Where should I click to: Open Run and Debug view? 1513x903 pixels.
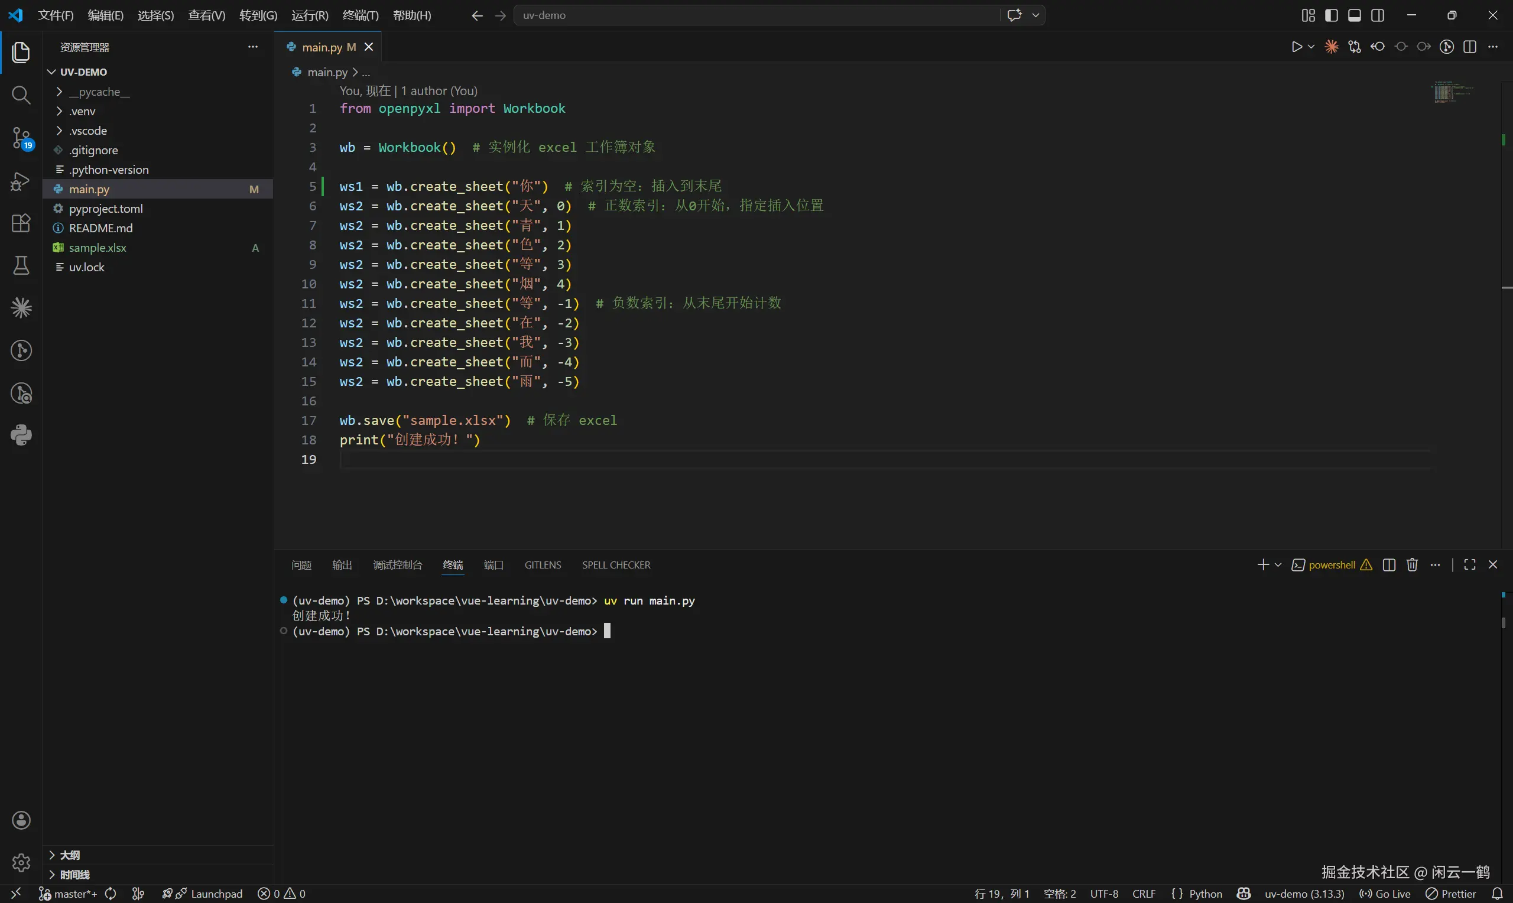pyautogui.click(x=21, y=181)
